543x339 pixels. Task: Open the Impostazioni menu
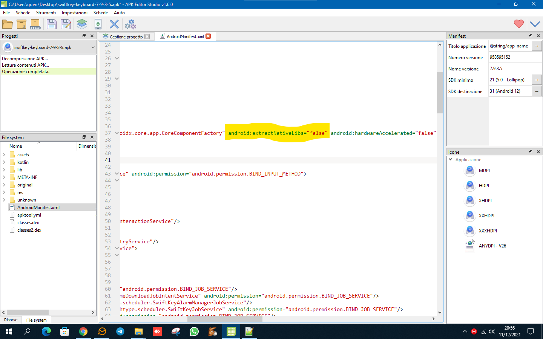click(75, 12)
